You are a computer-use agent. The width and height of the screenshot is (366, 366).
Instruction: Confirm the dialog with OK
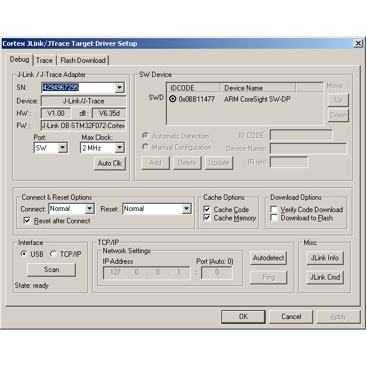pos(243,317)
